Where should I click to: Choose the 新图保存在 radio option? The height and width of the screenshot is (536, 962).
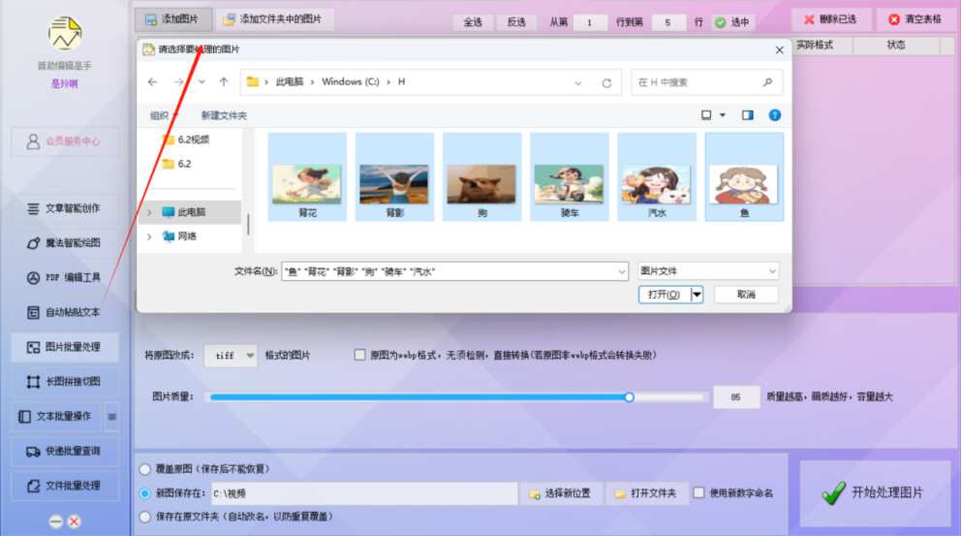pyautogui.click(x=144, y=493)
